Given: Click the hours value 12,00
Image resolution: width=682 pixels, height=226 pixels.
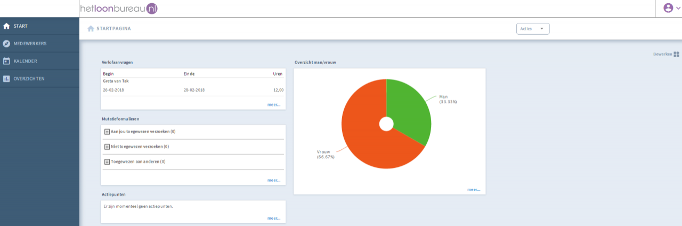Looking at the screenshot, I should (x=278, y=90).
